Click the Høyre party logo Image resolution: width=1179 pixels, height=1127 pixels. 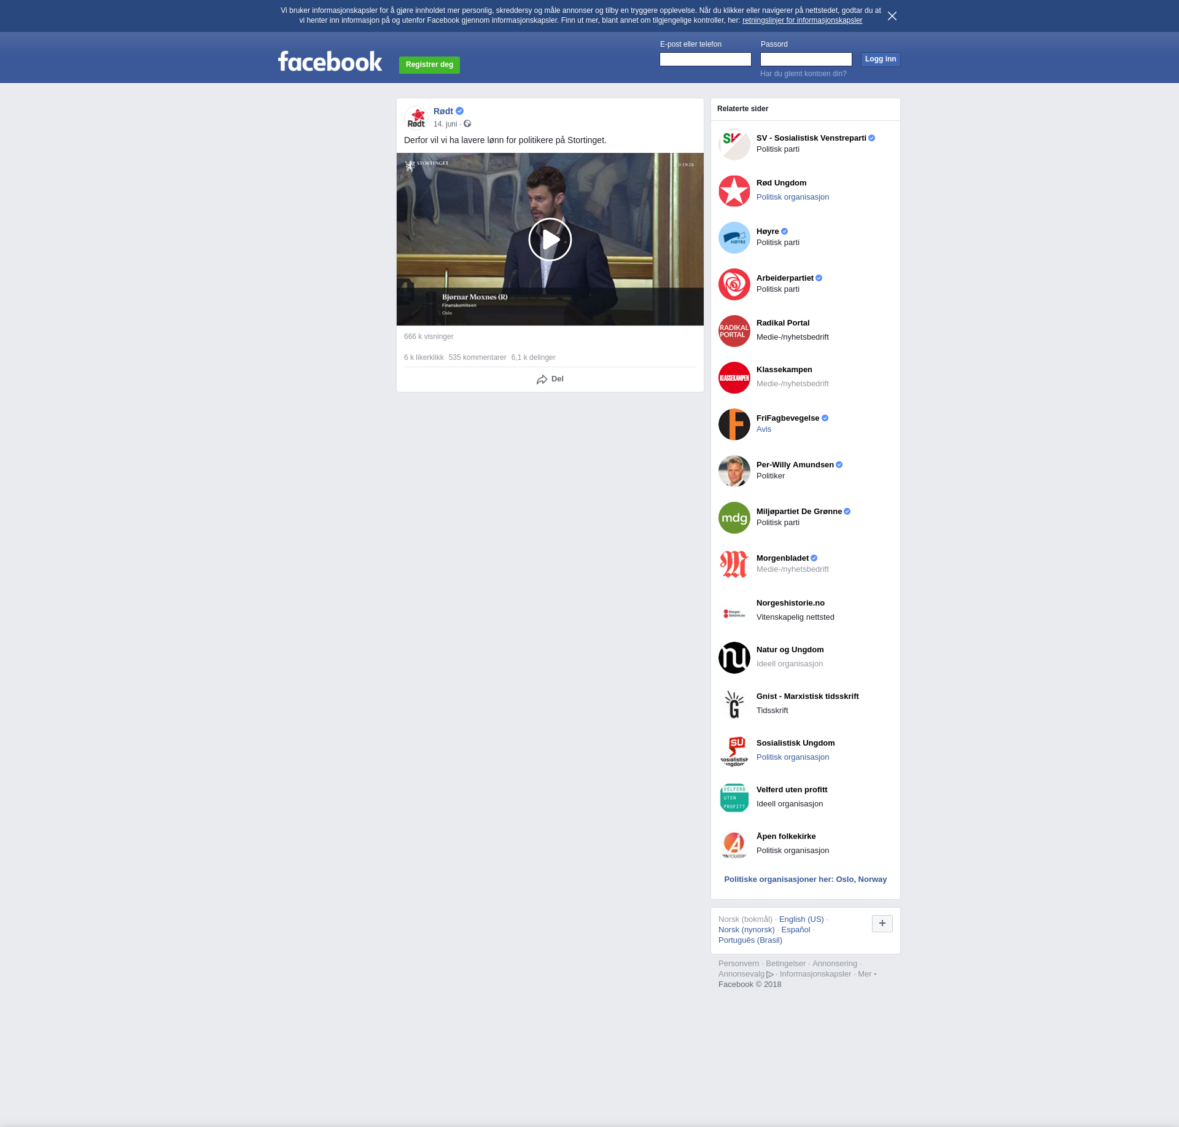tap(734, 238)
